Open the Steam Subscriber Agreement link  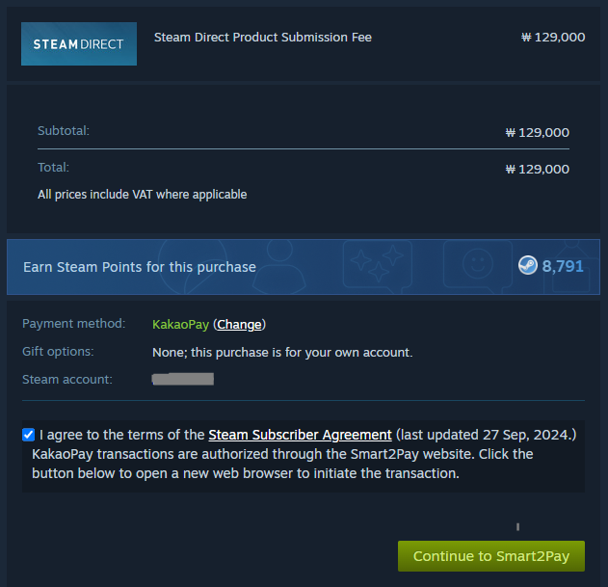click(x=300, y=435)
